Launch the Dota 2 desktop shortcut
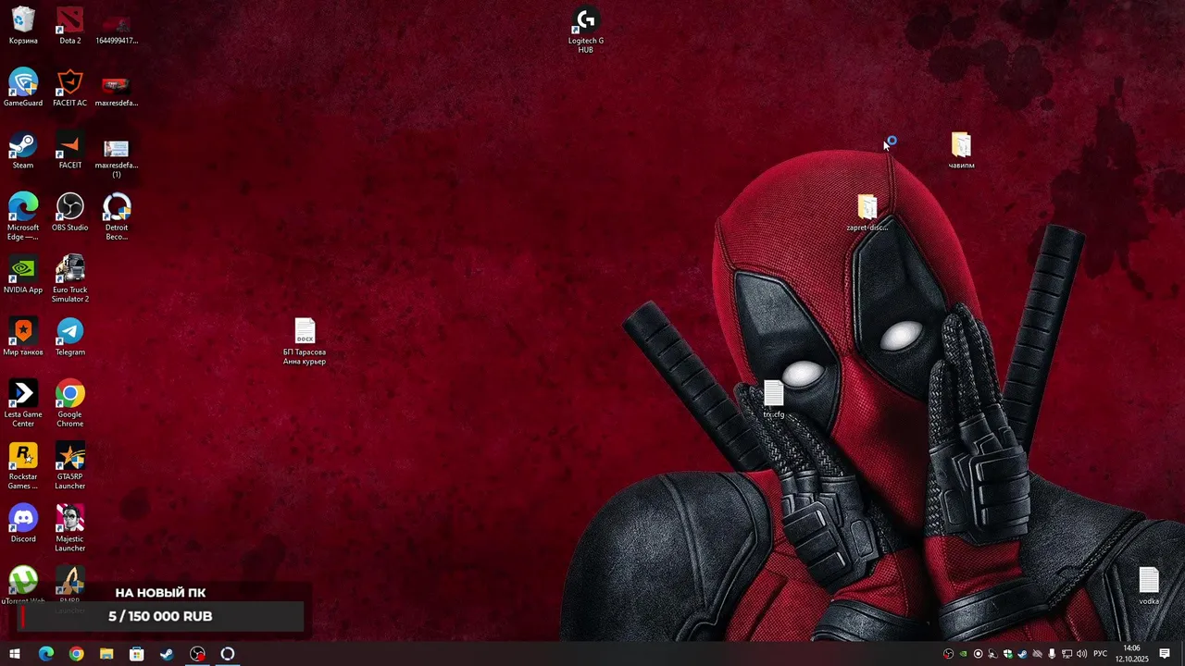Viewport: 1185px width, 666px height. tap(70, 26)
